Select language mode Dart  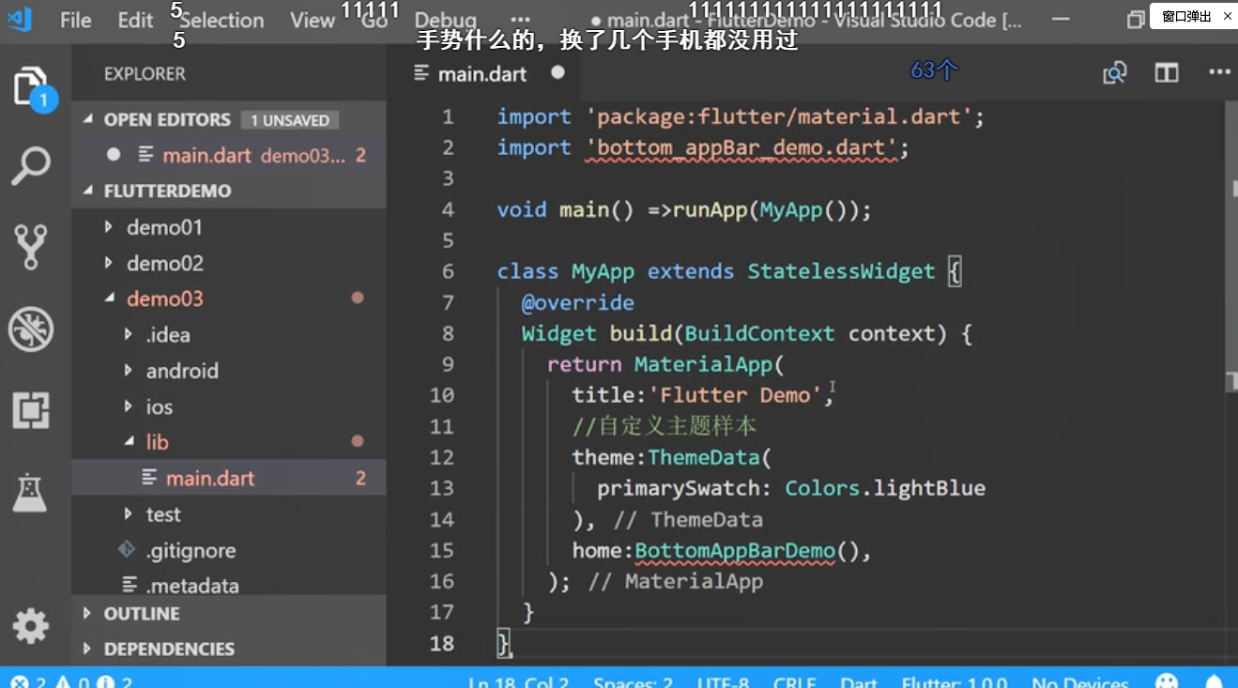[859, 682]
